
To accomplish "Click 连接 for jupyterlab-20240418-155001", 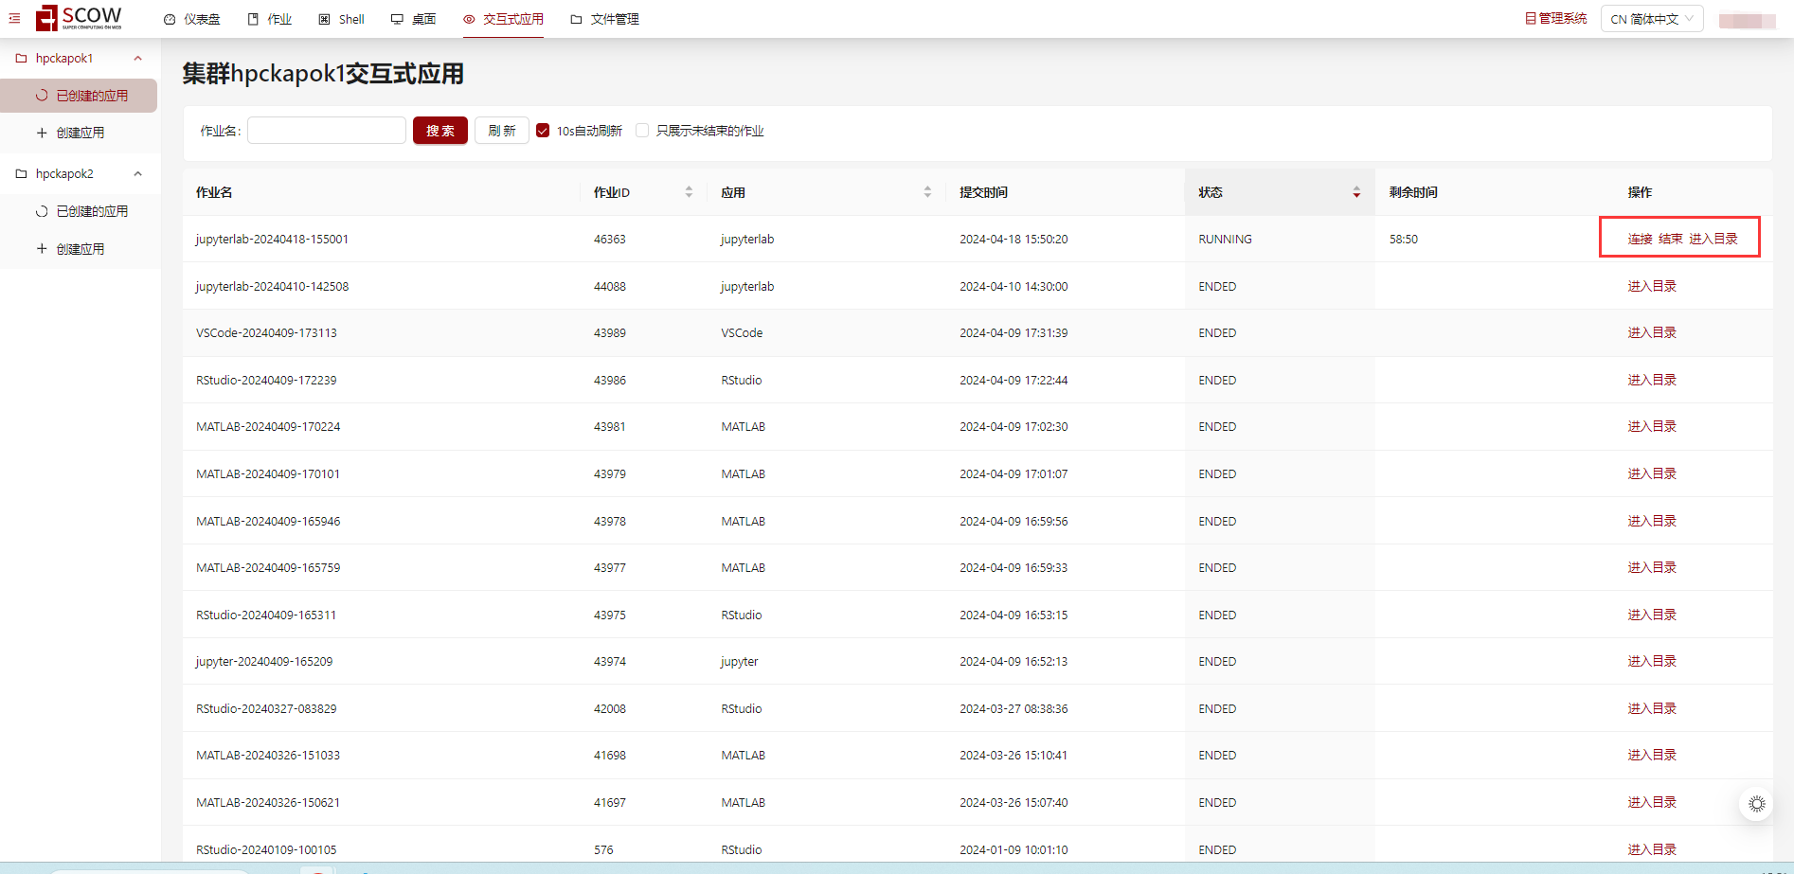I will click(x=1640, y=240).
